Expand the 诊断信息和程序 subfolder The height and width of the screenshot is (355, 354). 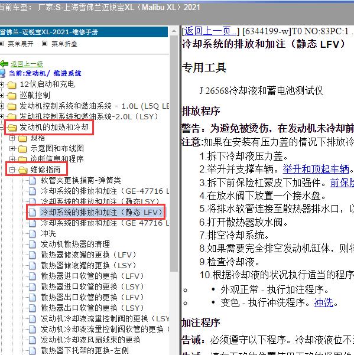(12, 159)
